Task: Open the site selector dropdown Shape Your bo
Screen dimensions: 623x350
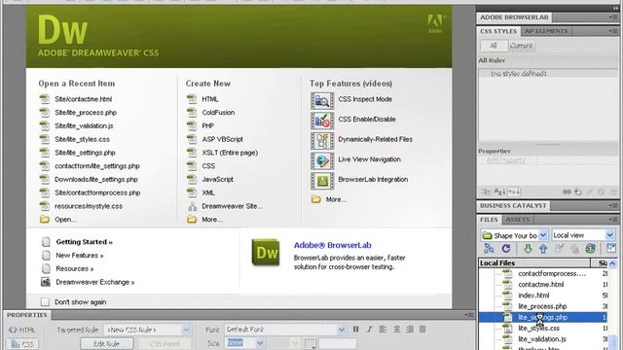Action: click(543, 235)
